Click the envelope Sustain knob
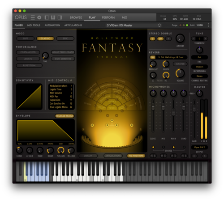Screen dimensions: 224x200 (61, 150)
